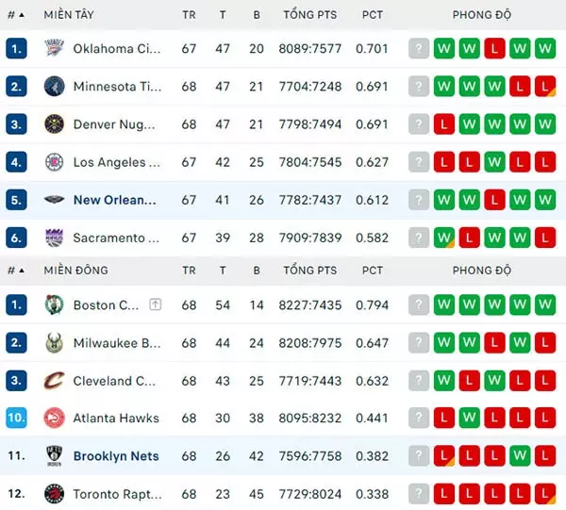
Task: Select the Los Angeles Clippers logo
Action: click(x=54, y=162)
